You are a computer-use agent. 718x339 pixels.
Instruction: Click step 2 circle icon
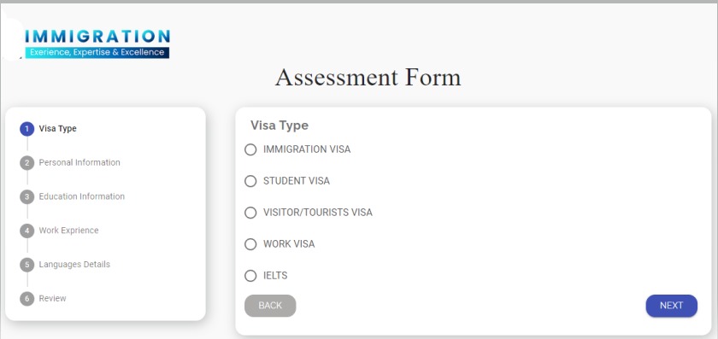click(27, 163)
